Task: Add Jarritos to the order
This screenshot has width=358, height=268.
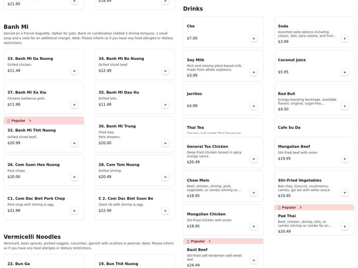Action: 254,106
